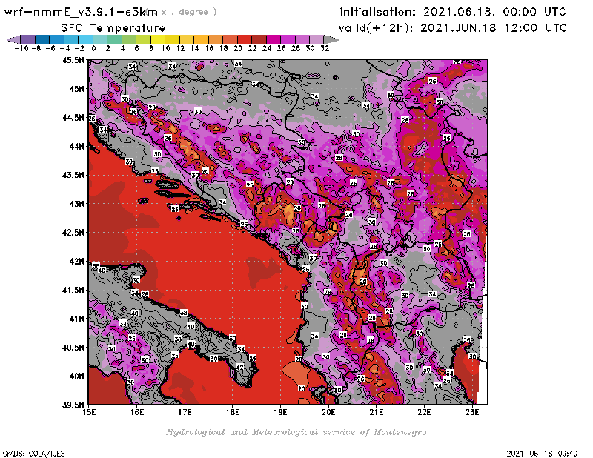This screenshot has width=593, height=458.
Task: Pick the legend swatch between 28 and 30
Action: [302, 39]
